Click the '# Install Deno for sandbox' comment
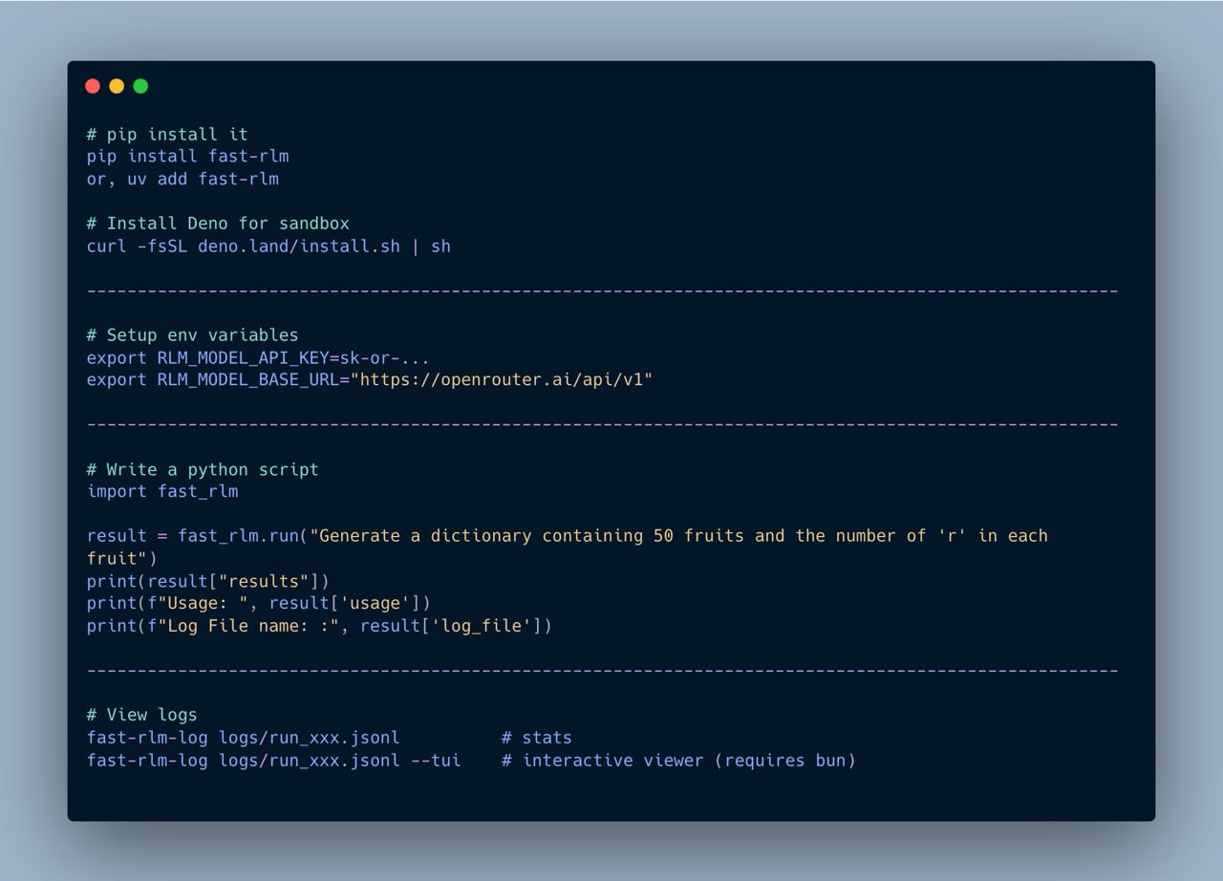Viewport: 1223px width, 881px height. 218,224
